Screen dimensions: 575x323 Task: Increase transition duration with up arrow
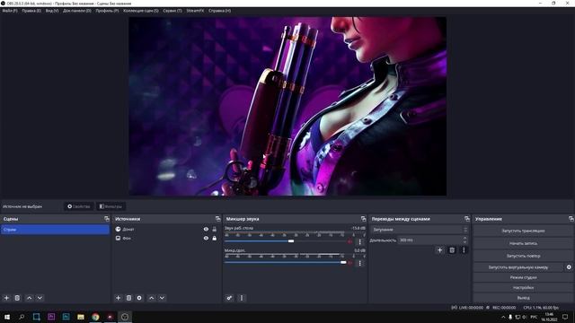[465, 238]
